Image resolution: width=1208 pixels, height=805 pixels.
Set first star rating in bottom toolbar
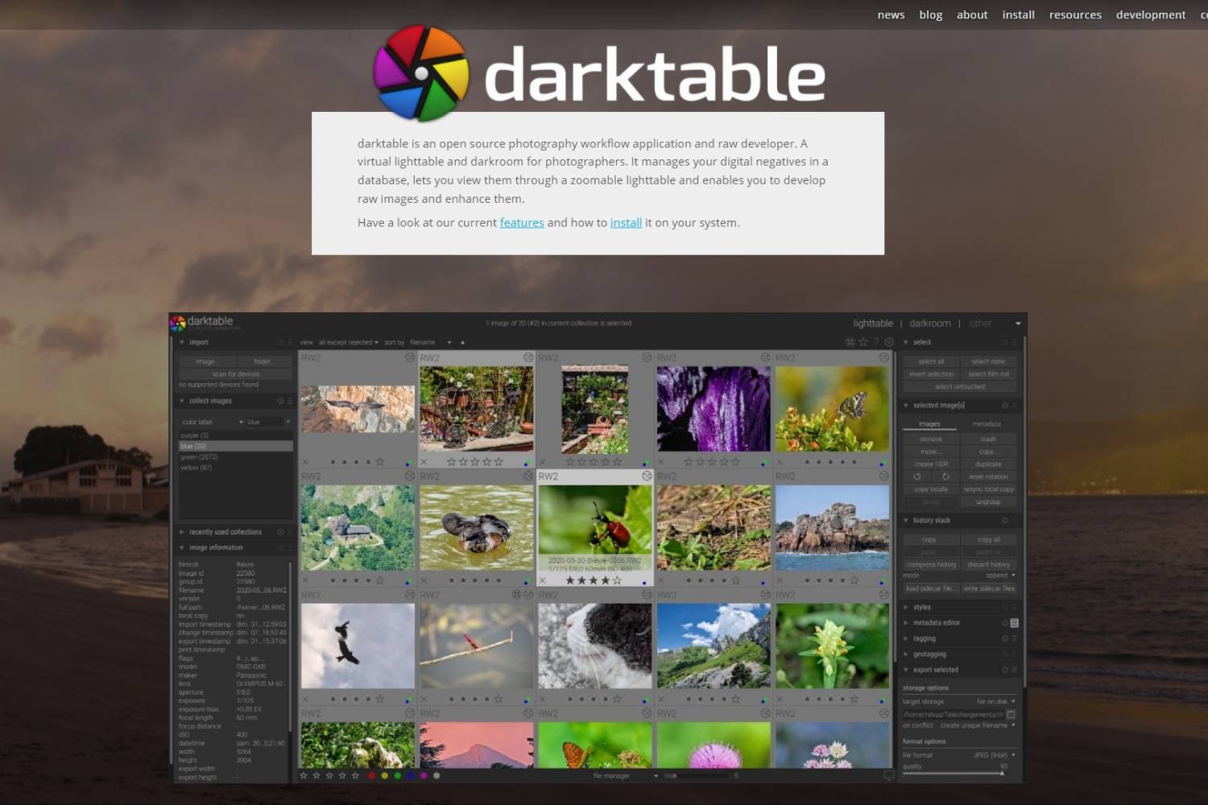[304, 776]
